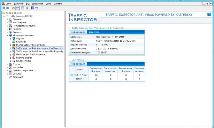
Task: Click the Состояние row label
Action: [x=76, y=37]
